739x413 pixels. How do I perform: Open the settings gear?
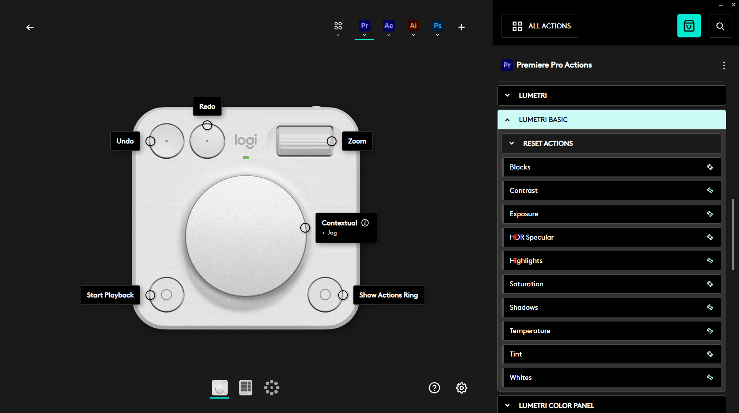click(461, 387)
